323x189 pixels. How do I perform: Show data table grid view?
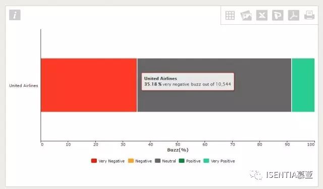(230, 15)
